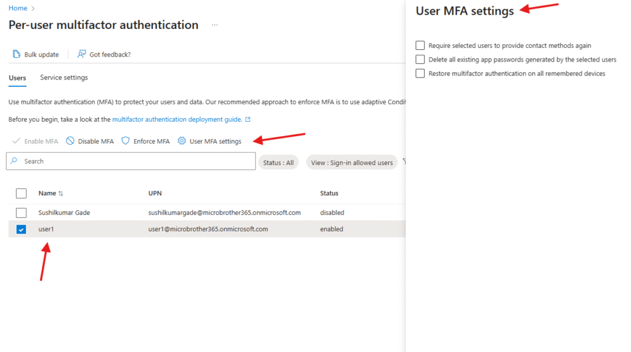Click the Enforce MFA shield icon

[x=126, y=141]
